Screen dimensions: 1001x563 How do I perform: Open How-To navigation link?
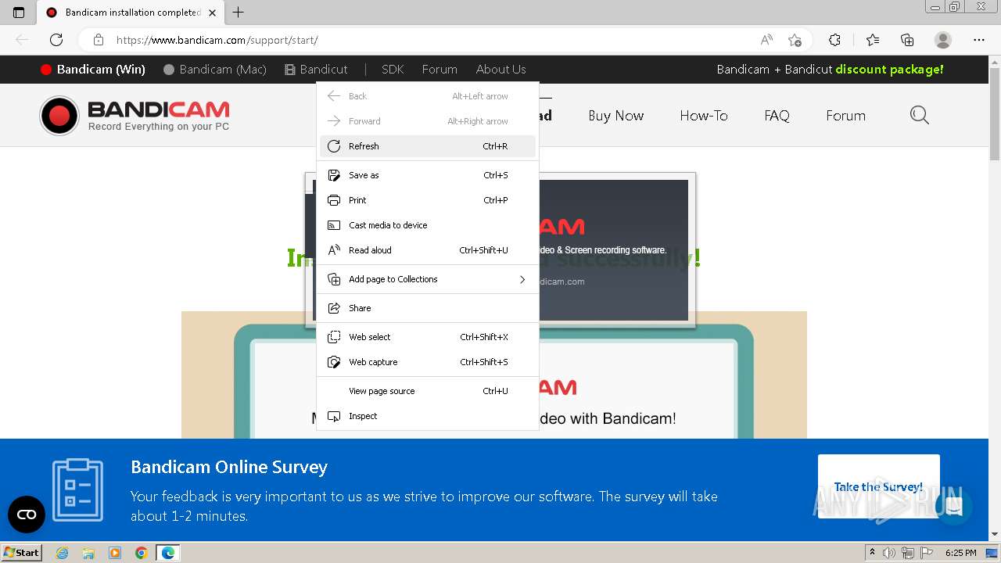click(704, 116)
